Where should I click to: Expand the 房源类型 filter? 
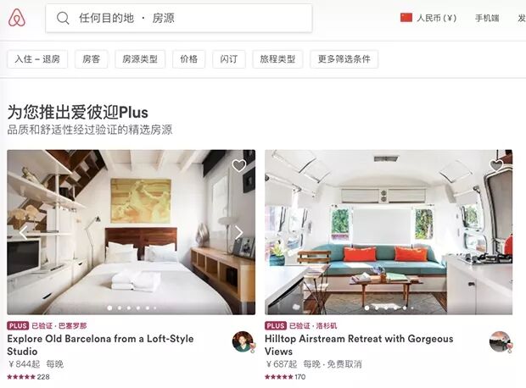(140, 59)
